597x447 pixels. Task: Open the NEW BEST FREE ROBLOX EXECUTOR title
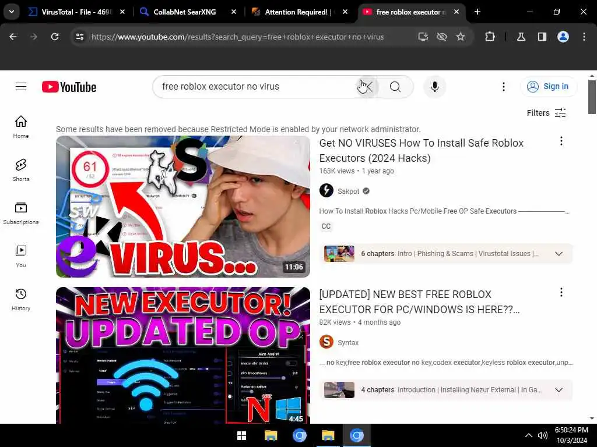[x=419, y=302]
